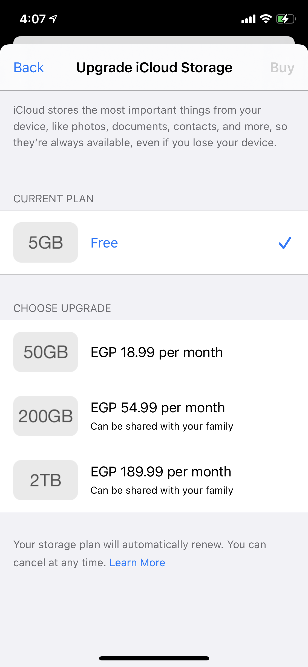
Task: Select the EGP 54.99 per month plan
Action: pos(158,408)
